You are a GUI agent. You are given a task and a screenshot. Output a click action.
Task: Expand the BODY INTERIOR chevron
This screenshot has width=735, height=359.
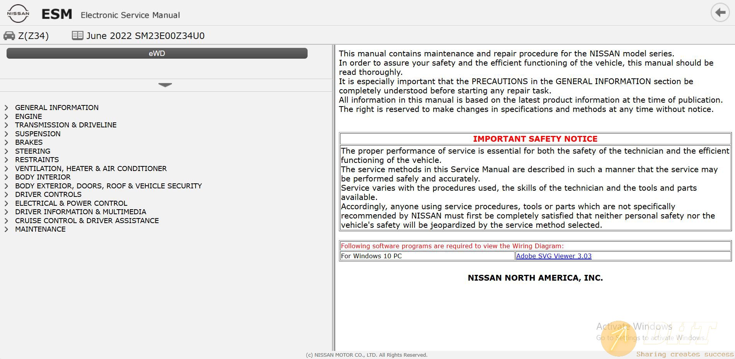tap(6, 177)
